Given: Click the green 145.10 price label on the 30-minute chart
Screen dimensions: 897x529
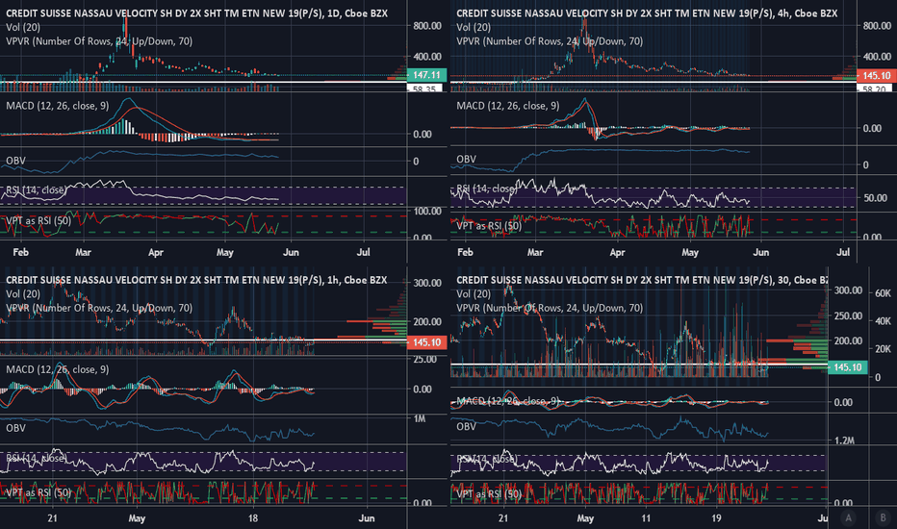Looking at the screenshot, I should [848, 367].
